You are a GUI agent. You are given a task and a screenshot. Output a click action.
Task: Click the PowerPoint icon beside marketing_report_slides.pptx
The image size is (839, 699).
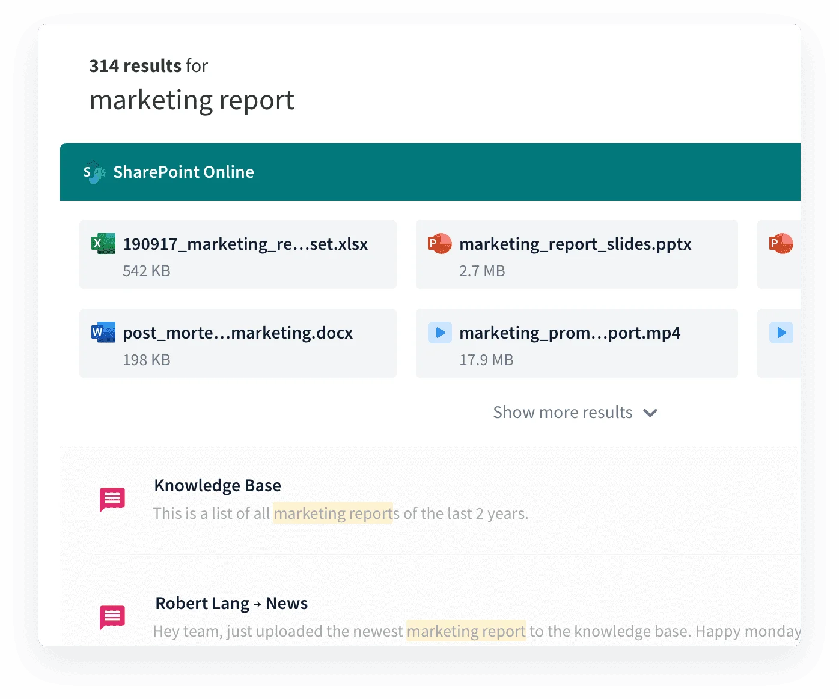coord(439,243)
